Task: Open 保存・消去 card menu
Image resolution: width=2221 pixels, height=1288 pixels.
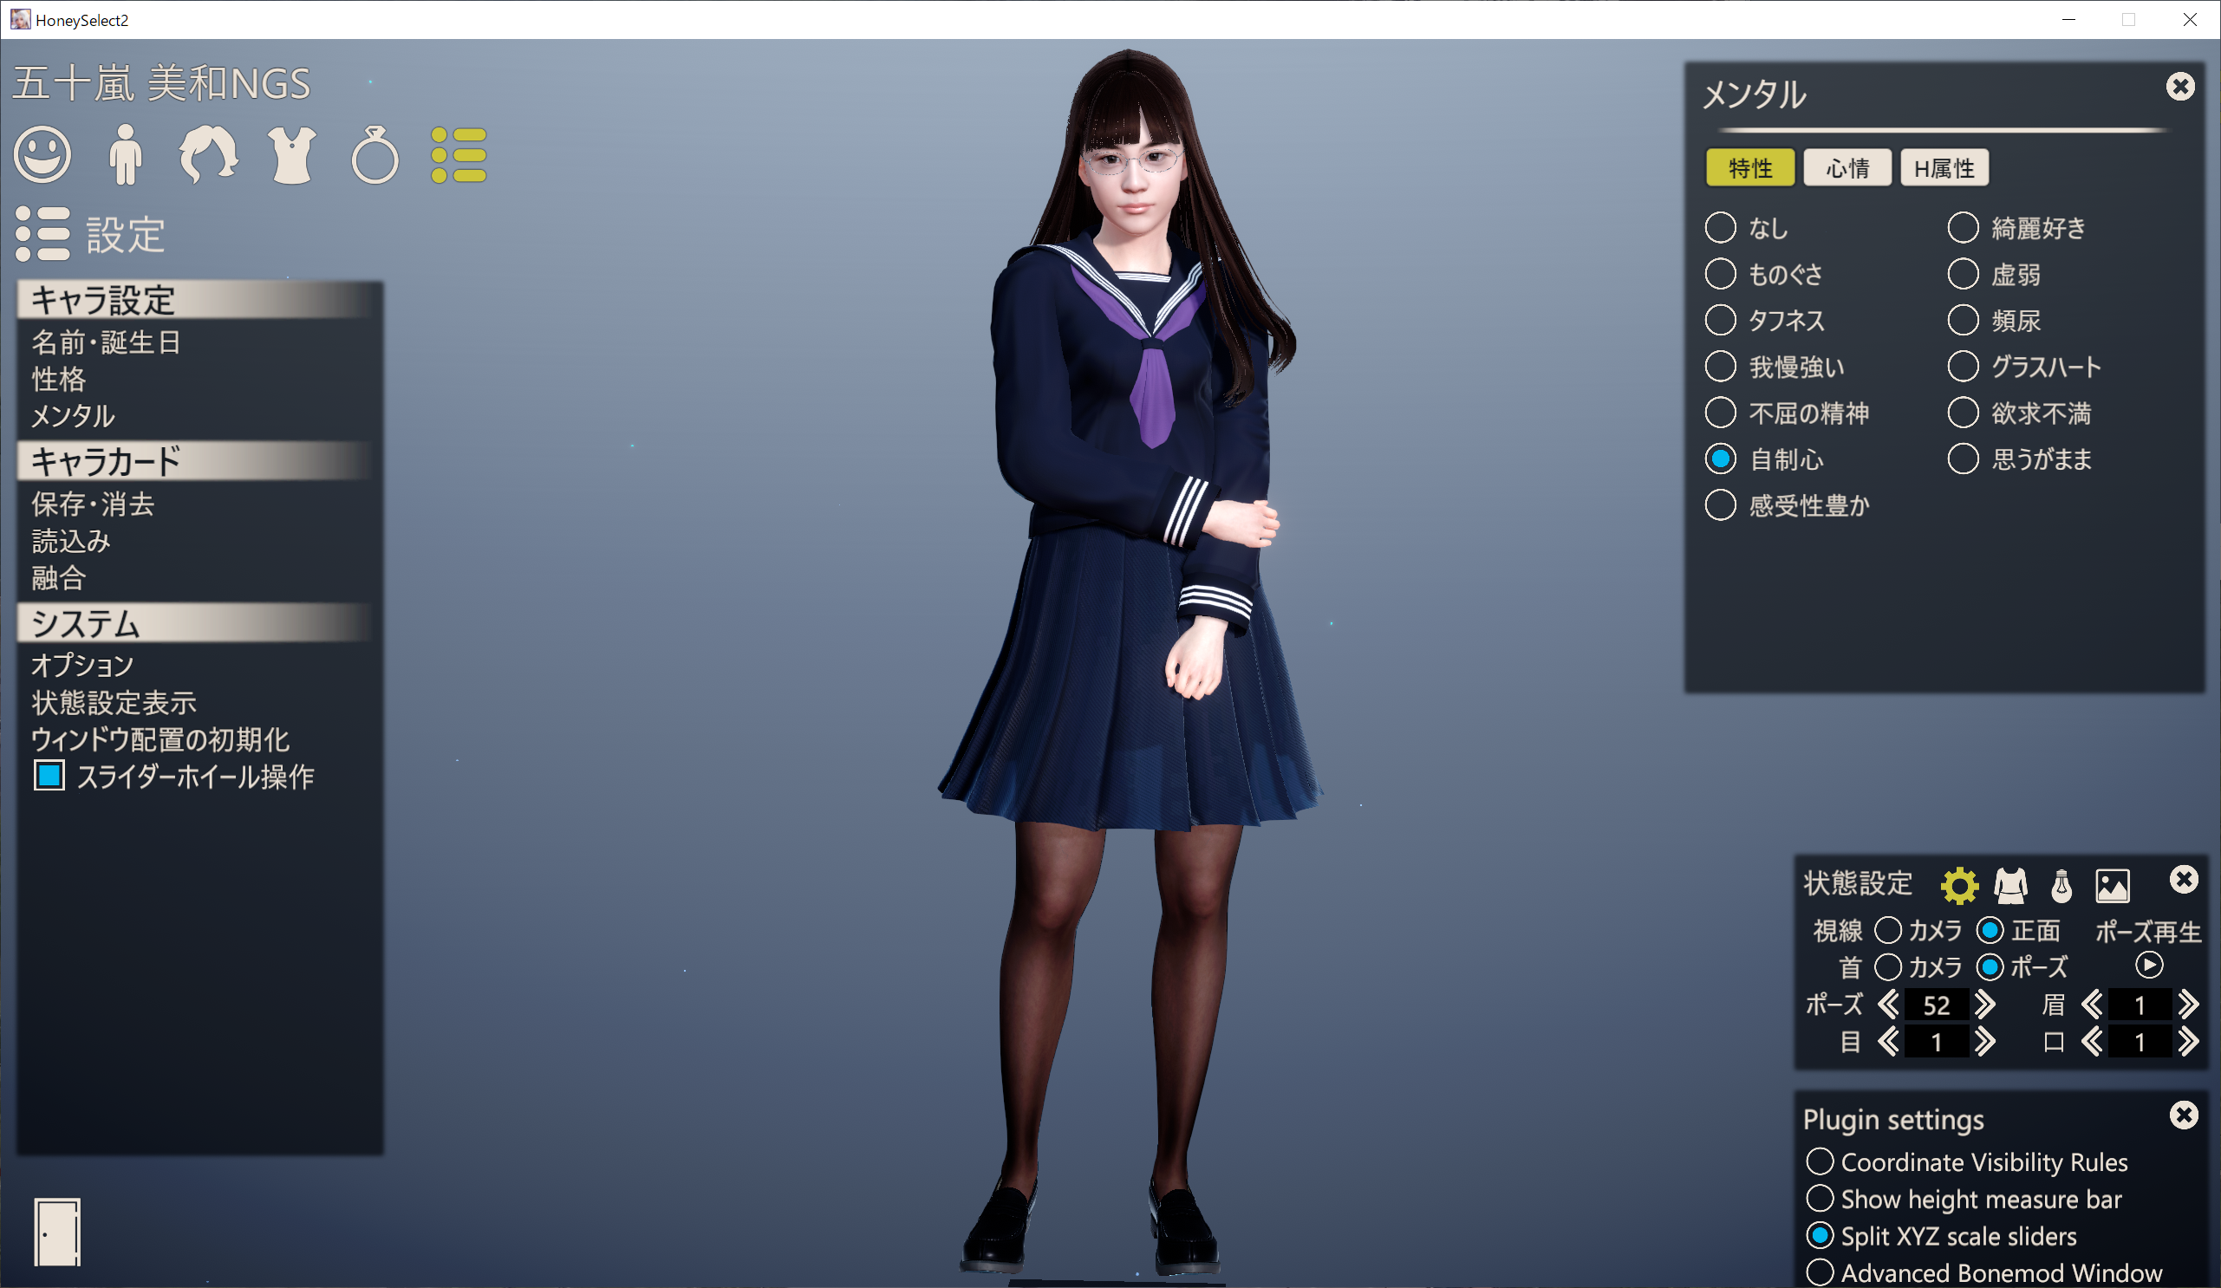Action: pyautogui.click(x=93, y=504)
